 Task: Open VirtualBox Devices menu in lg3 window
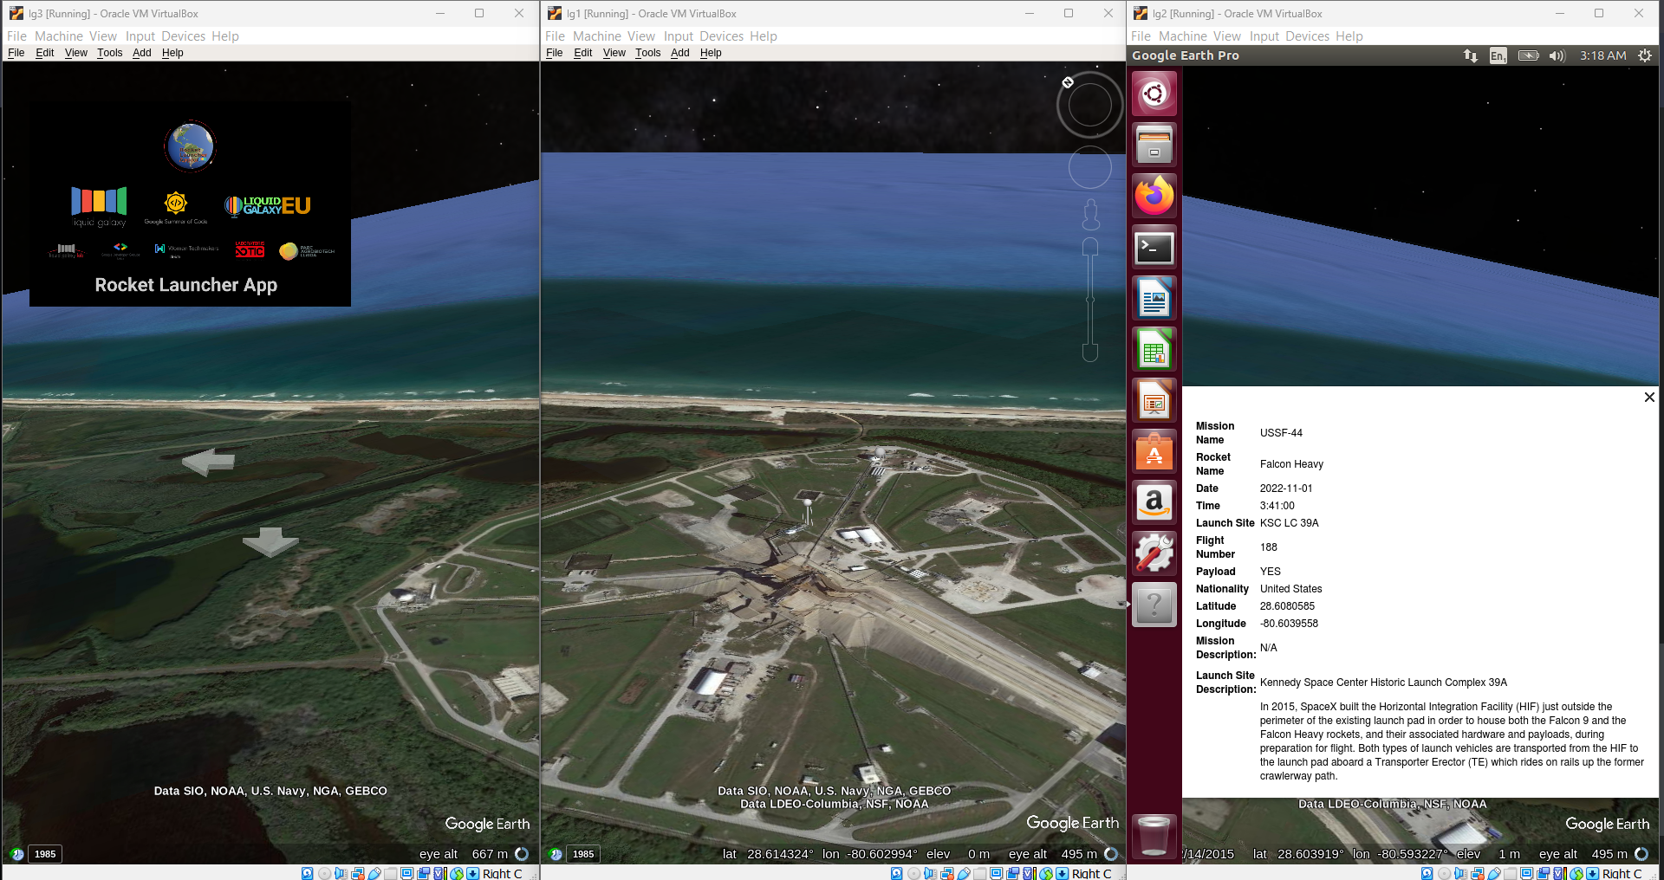(x=183, y=36)
